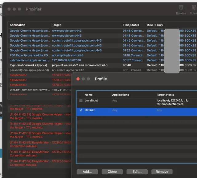This screenshot has height=178, width=197.
Task: Select the Default rule name
Action: [x=90, y=110]
